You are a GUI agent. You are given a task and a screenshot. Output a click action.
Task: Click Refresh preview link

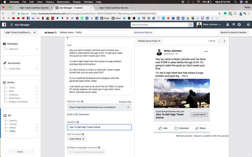[x=184, y=136]
